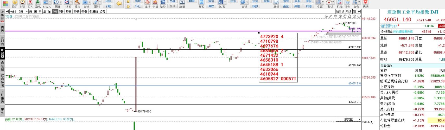Toggle 均线 moving averages display
445x130 pixels.
pyautogui.click(x=348, y=11)
